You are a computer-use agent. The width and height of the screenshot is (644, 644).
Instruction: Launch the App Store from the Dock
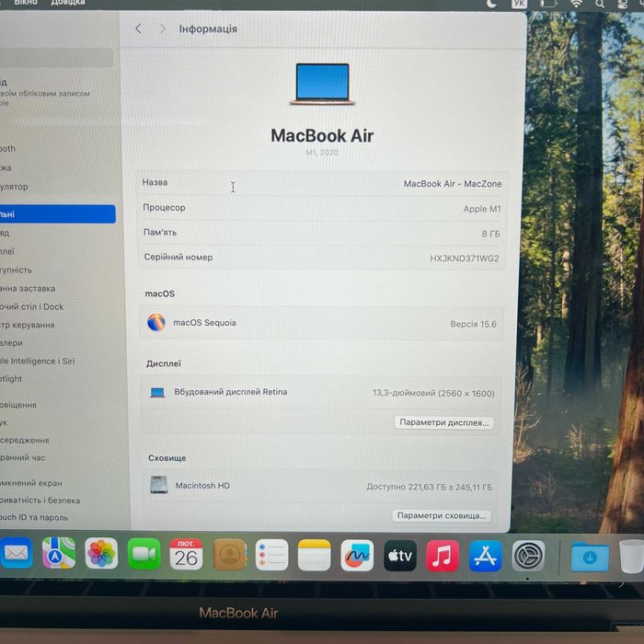coord(486,556)
